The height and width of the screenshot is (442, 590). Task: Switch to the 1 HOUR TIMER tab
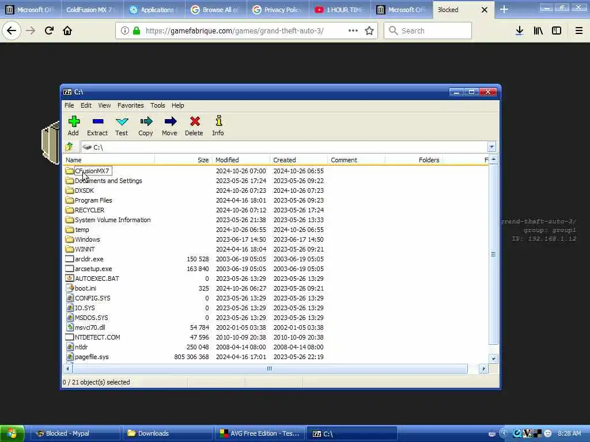click(x=339, y=10)
